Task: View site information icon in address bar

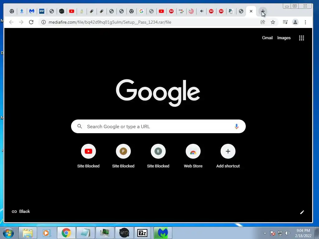Action: (44, 22)
